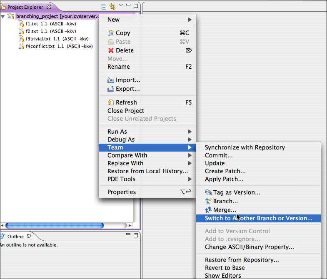The width and height of the screenshot is (327, 279).
Task: Click the Branch icon in Team submenu
Action: pyautogui.click(x=209, y=201)
